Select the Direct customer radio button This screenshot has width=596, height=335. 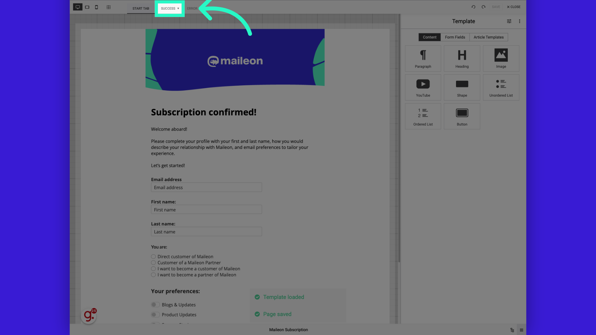click(x=153, y=257)
